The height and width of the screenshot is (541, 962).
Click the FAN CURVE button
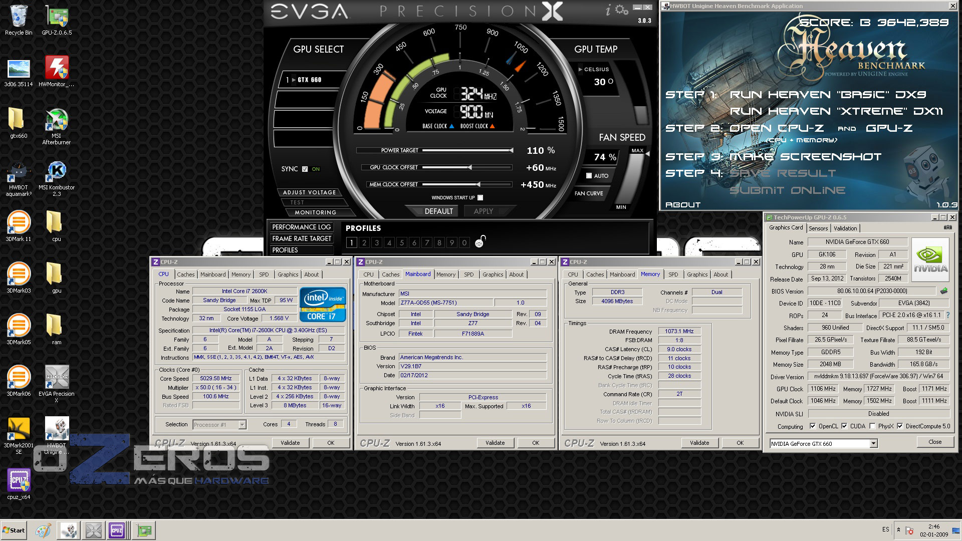coord(589,193)
